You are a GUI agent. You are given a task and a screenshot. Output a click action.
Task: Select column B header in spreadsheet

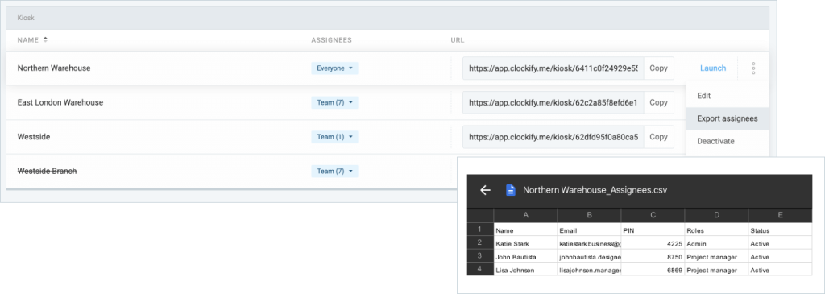pyautogui.click(x=589, y=215)
